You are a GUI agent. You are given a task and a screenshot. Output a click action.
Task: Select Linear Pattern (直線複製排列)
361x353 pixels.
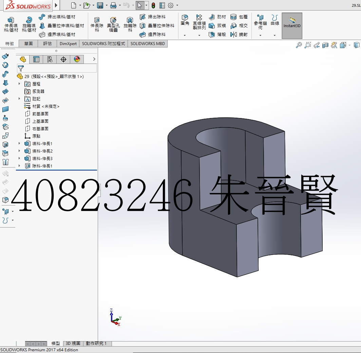199,22
